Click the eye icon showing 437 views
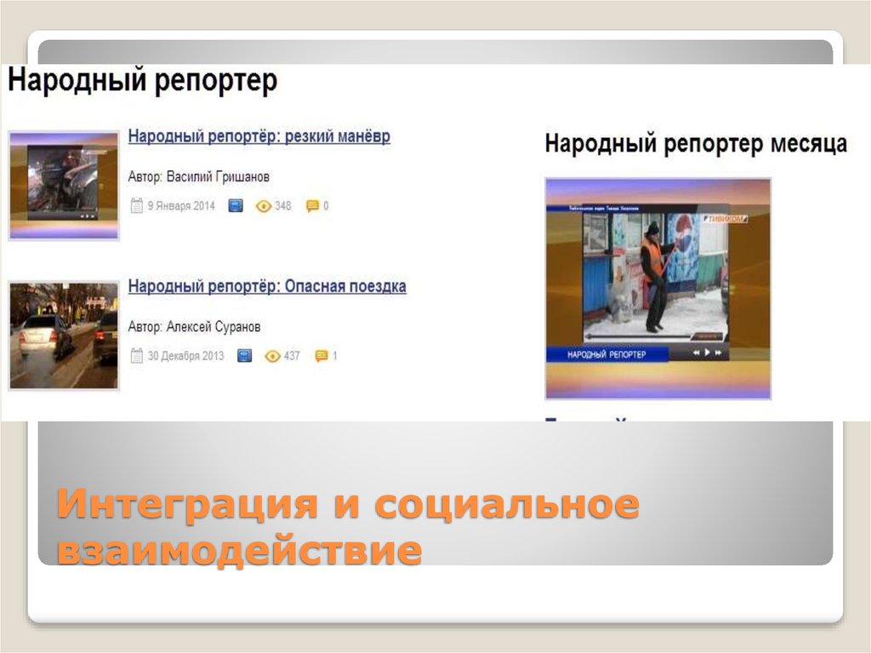The image size is (871, 653). [271, 356]
